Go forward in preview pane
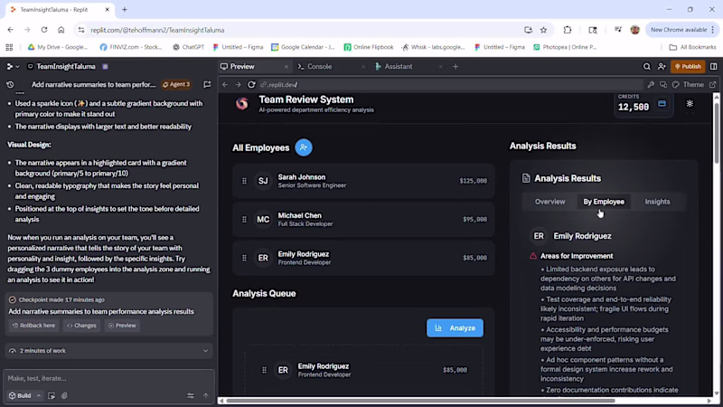This screenshot has height=407, width=723. click(x=238, y=85)
